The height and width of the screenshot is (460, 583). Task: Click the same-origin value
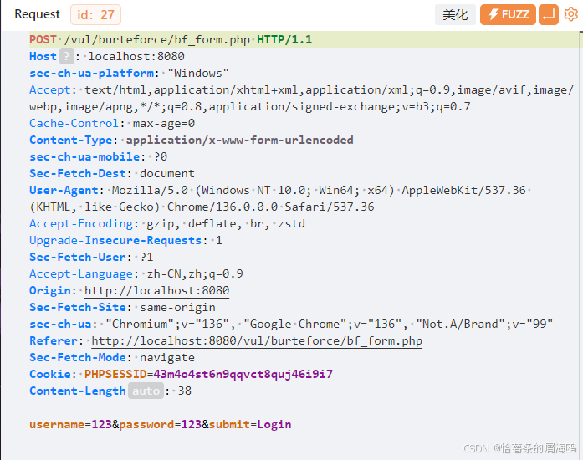[x=177, y=307]
